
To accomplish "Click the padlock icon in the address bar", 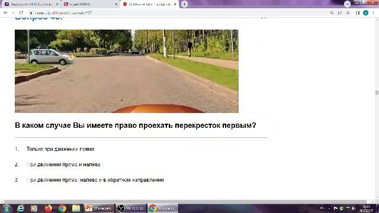I will [x=31, y=13].
